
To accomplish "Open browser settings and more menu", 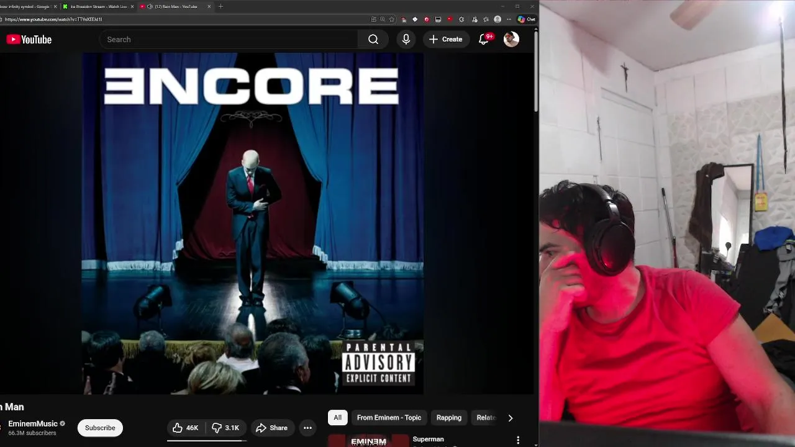I will click(x=509, y=19).
